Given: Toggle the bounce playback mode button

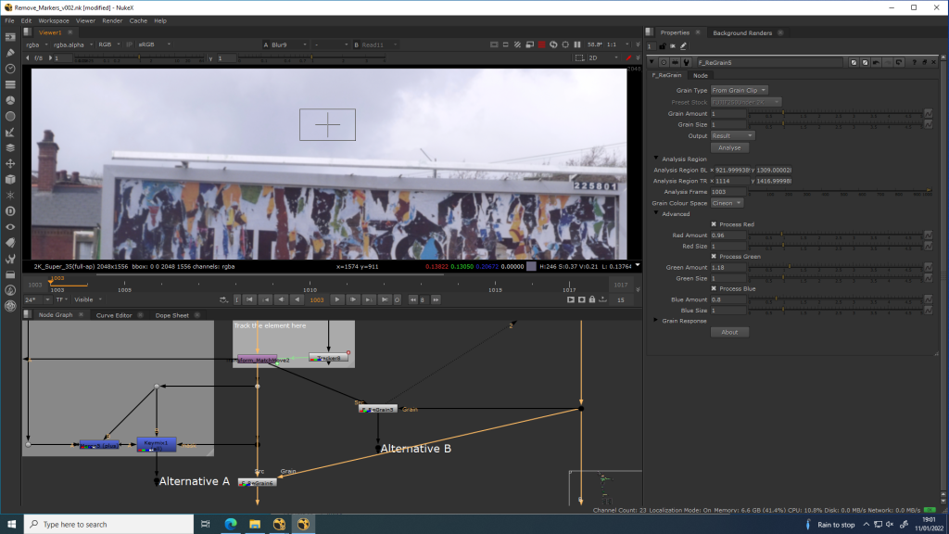Looking at the screenshot, I should tap(223, 299).
